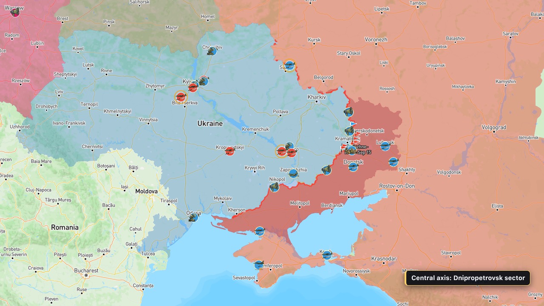Select the Mariupol city label

[x=349, y=193]
